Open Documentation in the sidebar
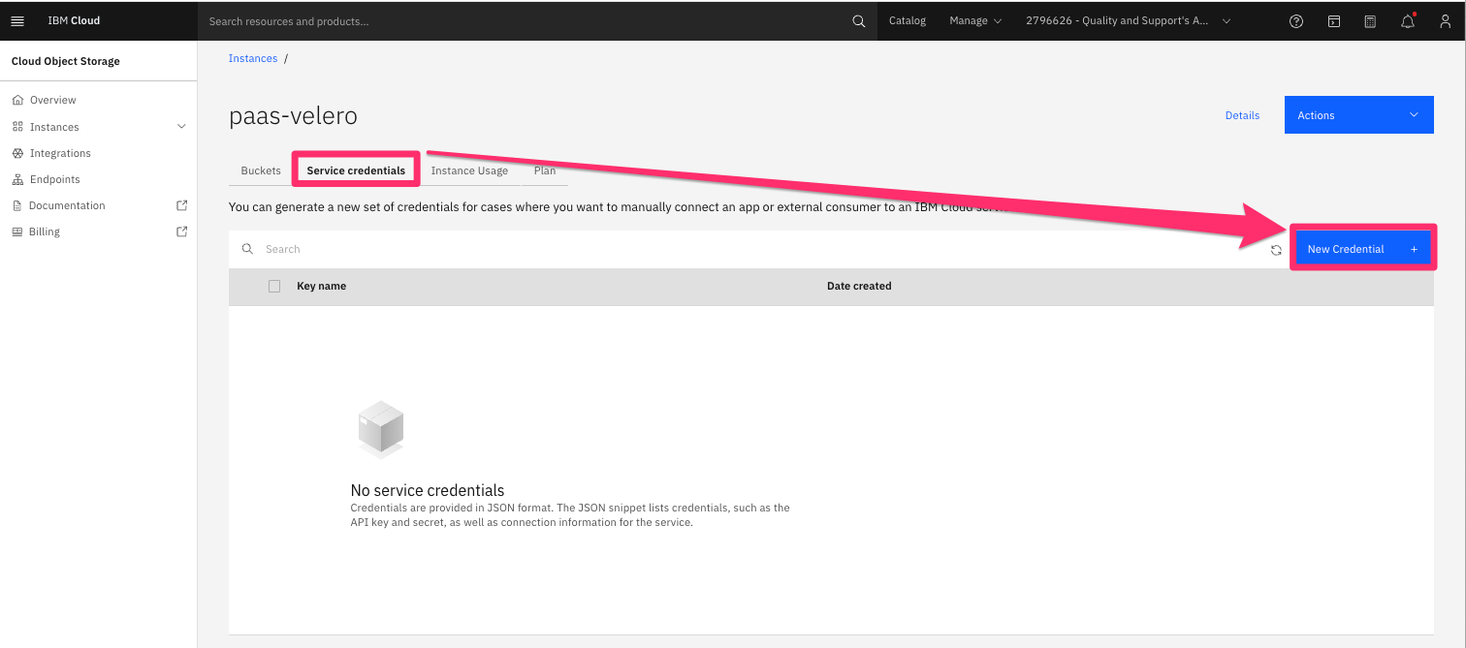Viewport: 1466px width, 648px height. pyautogui.click(x=67, y=205)
